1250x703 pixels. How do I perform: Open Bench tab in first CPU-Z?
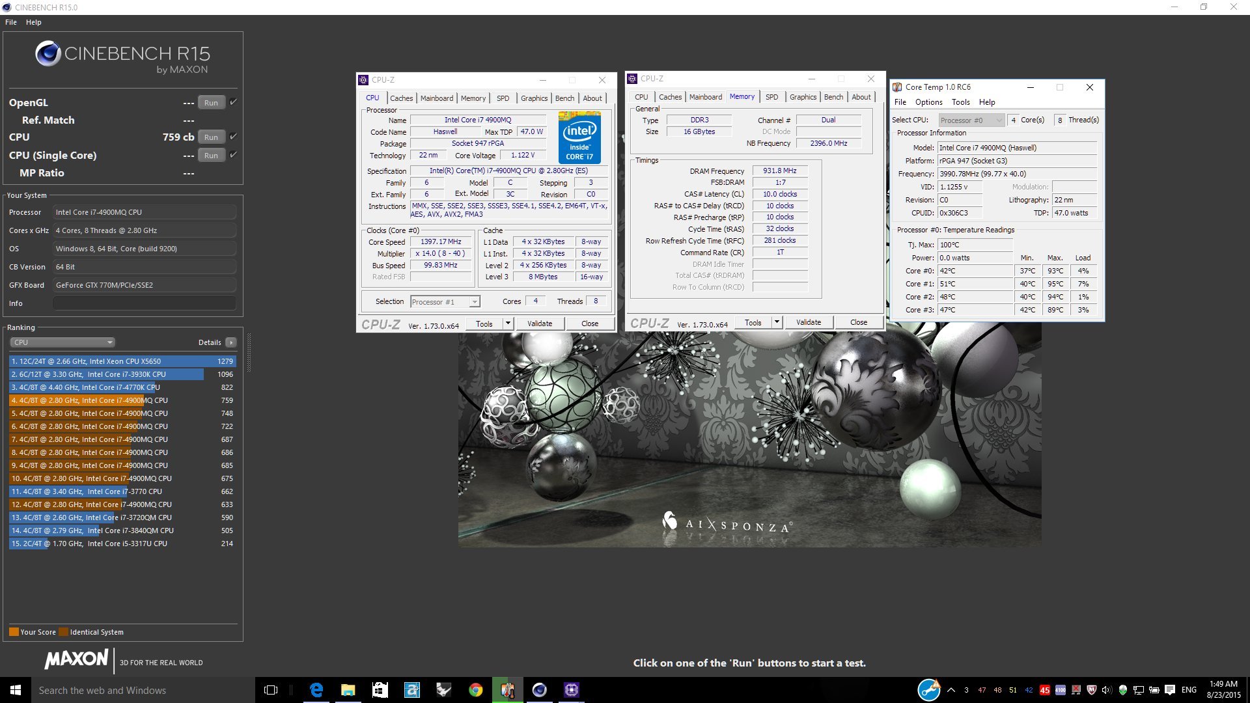coord(564,98)
